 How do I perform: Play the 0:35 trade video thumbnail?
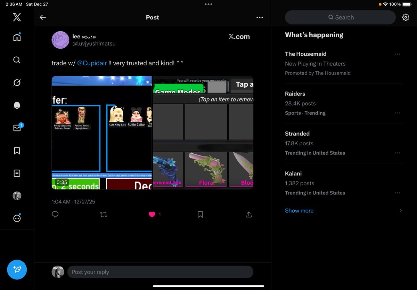click(101, 133)
